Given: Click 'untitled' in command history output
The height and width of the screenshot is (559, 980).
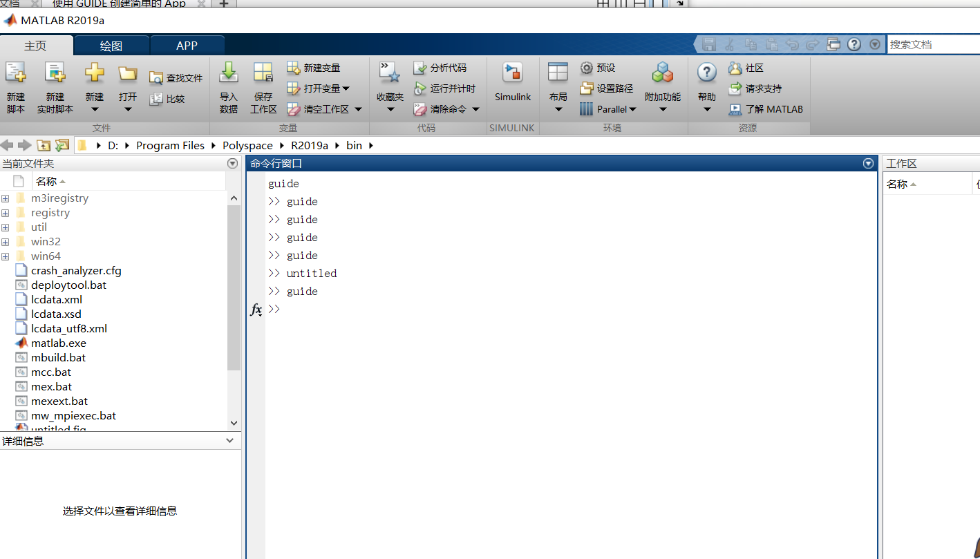Looking at the screenshot, I should (312, 274).
